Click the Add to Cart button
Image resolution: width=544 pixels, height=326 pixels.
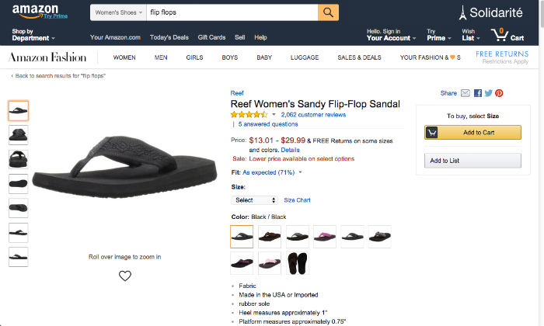(473, 132)
